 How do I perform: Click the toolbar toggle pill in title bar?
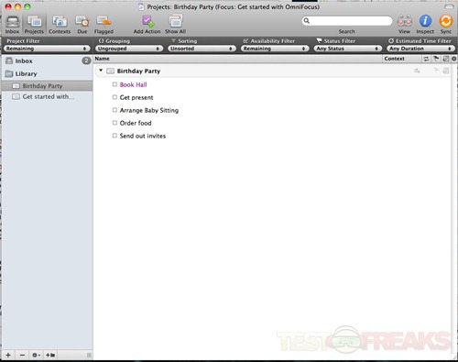[449, 6]
